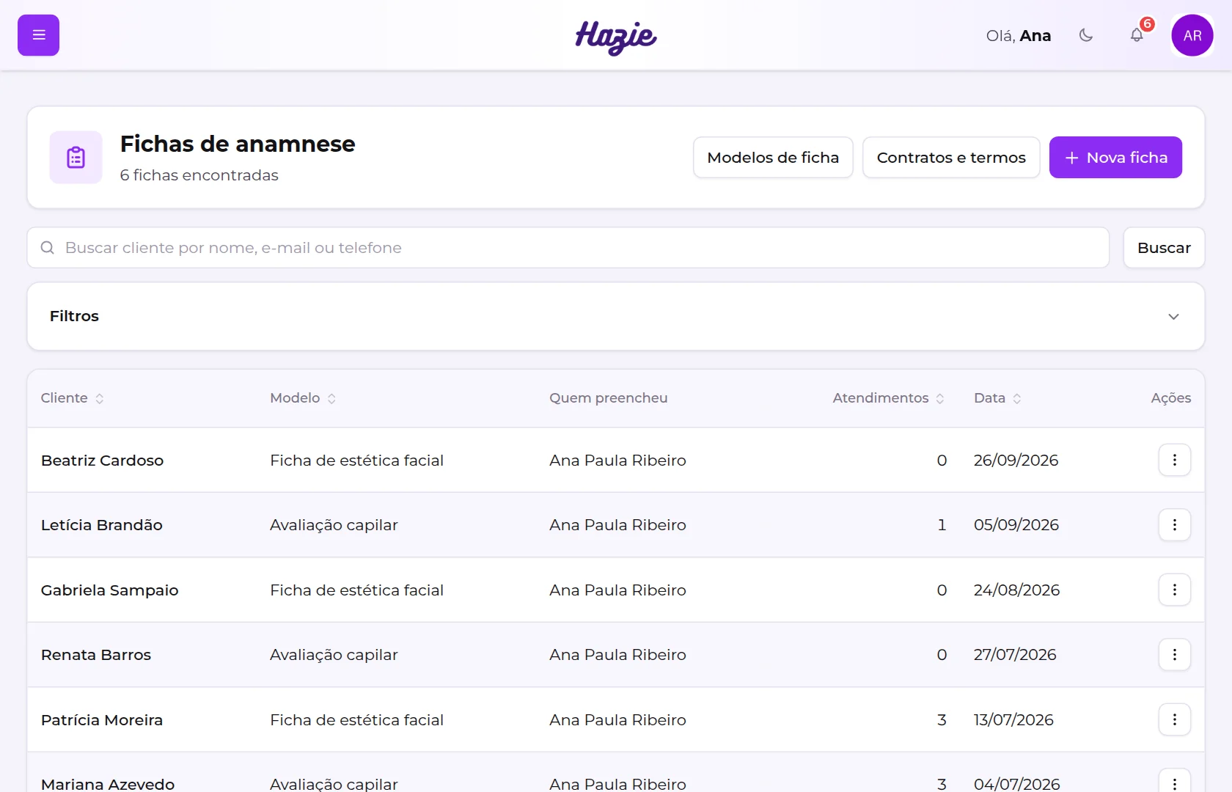This screenshot has width=1232, height=792.
Task: Click date 05/09/2026
Action: [x=1016, y=525]
